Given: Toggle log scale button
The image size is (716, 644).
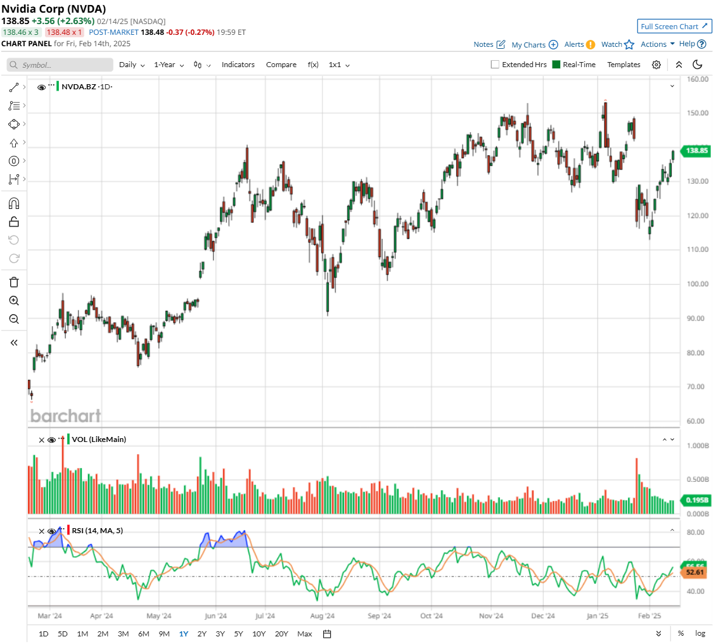Looking at the screenshot, I should point(700,633).
